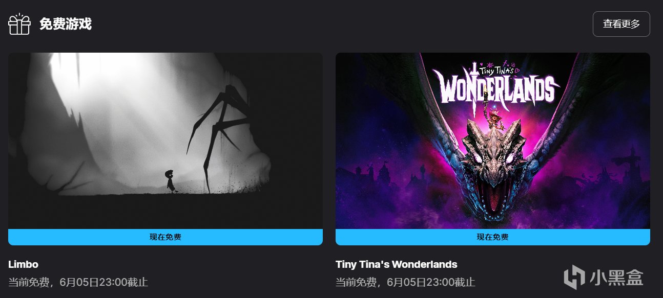
Task: Click the 小黑盒 logo icon watermark
Action: point(574,279)
